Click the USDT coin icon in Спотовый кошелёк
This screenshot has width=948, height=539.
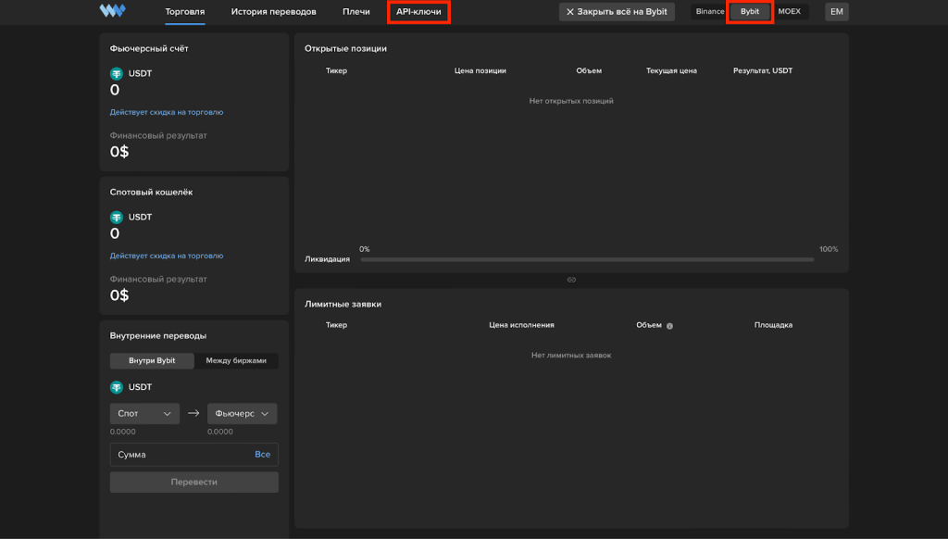(x=117, y=217)
